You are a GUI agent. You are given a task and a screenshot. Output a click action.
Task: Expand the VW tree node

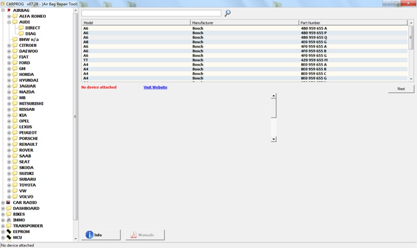pyautogui.click(x=9, y=191)
